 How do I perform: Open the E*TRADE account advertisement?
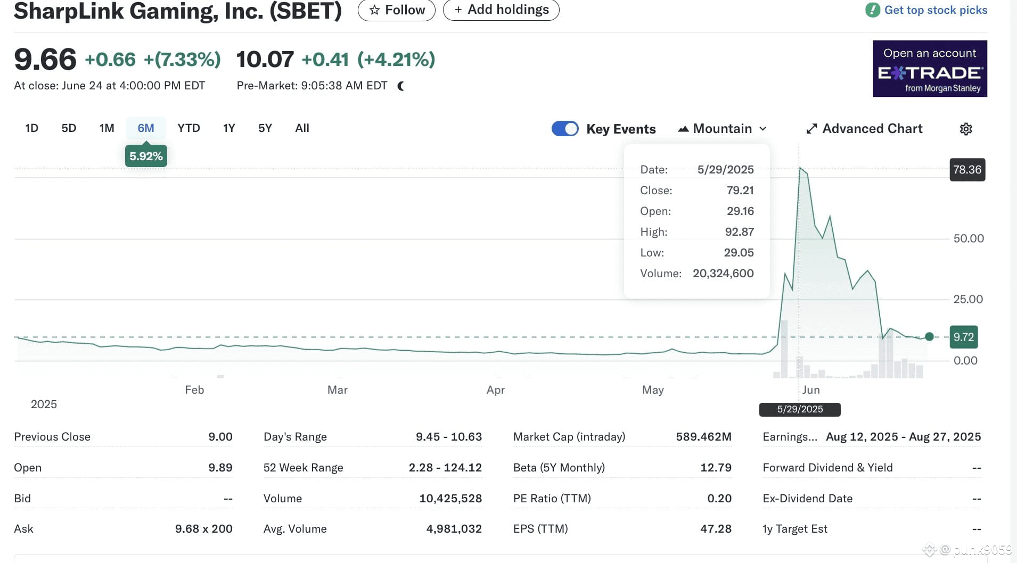(930, 69)
